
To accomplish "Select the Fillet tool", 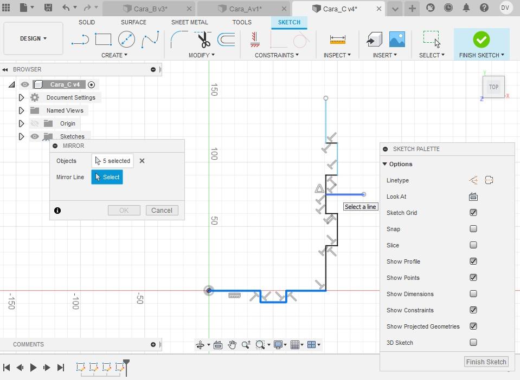I will click(179, 40).
